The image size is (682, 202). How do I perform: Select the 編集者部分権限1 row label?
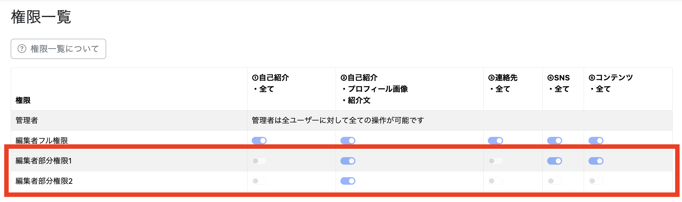(44, 161)
